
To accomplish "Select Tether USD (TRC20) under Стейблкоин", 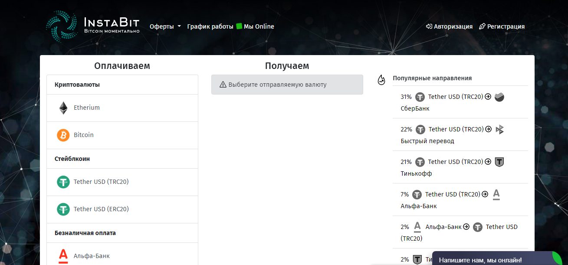I will 122,182.
